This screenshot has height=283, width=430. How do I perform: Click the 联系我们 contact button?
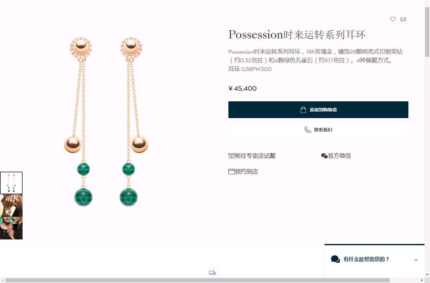pos(318,130)
